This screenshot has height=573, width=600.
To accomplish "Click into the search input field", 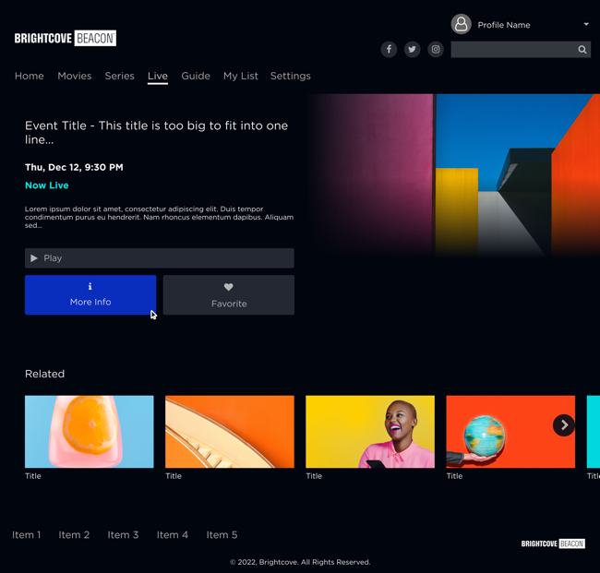I will (x=512, y=50).
